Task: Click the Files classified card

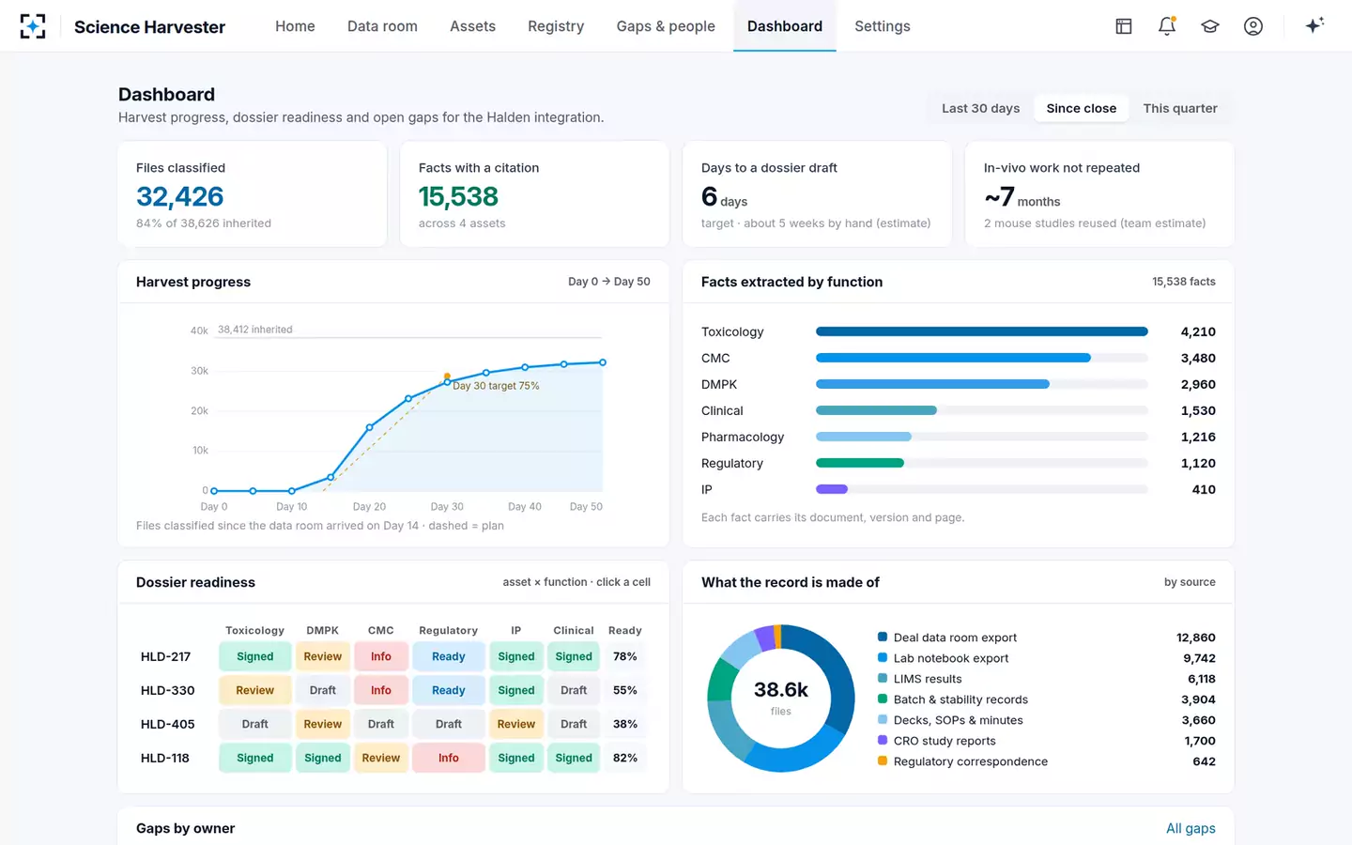Action: click(x=253, y=194)
